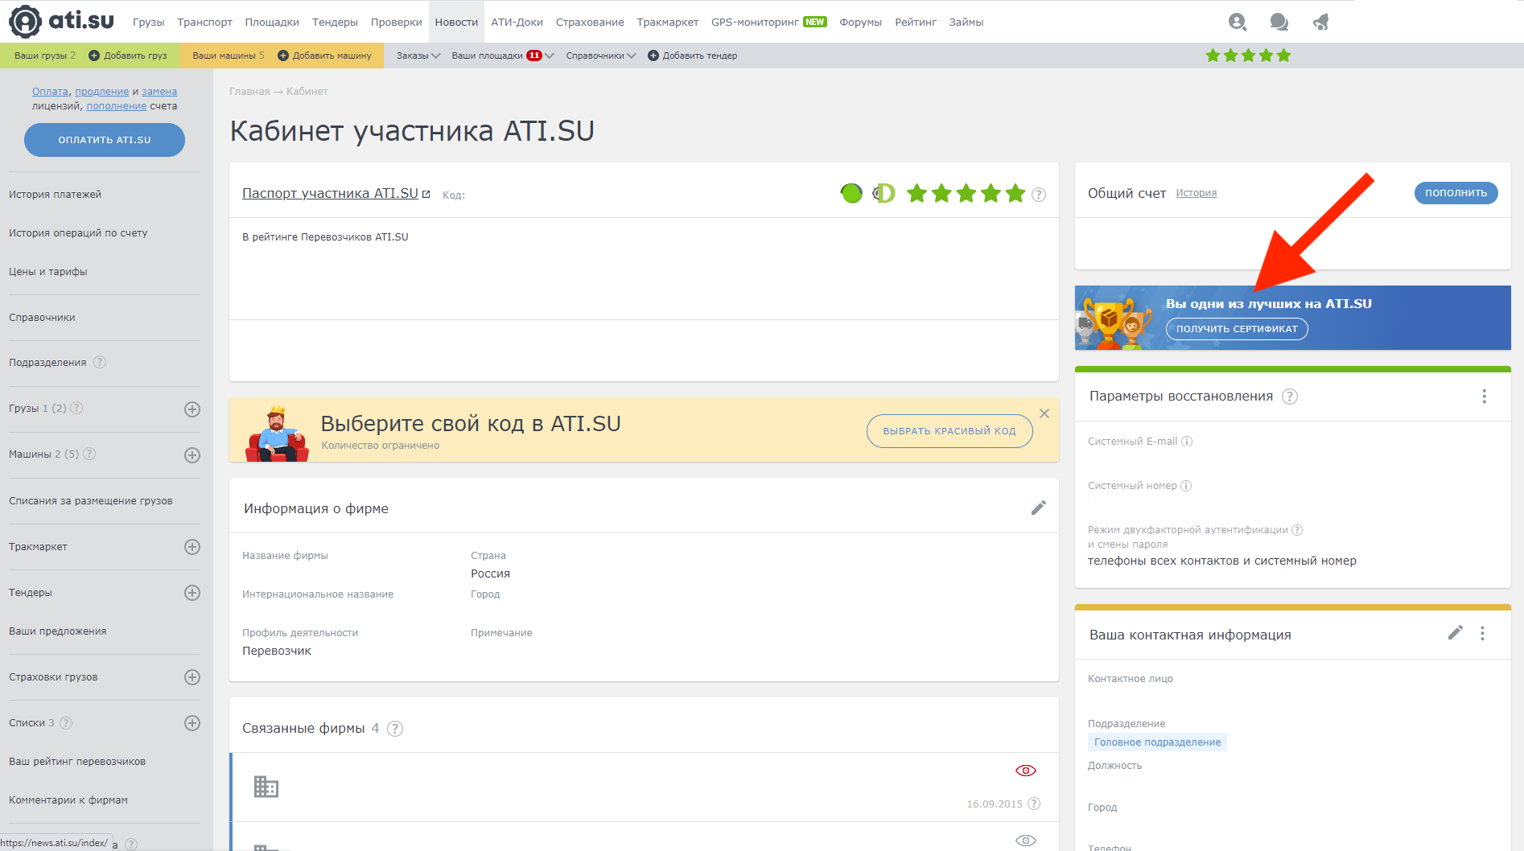Screen dimensions: 1524x851
Task: Click ВЫБРАТЬ КРАСИВЫЙ КОД button
Action: click(x=949, y=431)
